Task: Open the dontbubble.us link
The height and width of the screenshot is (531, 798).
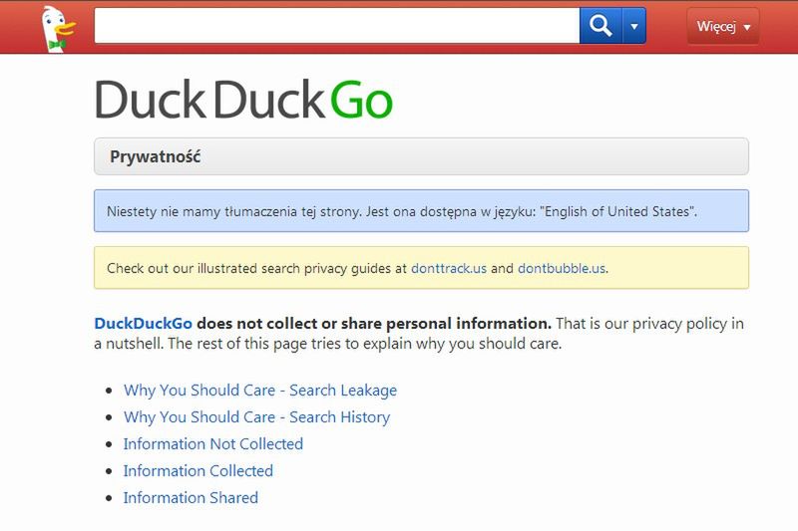Action: click(562, 268)
